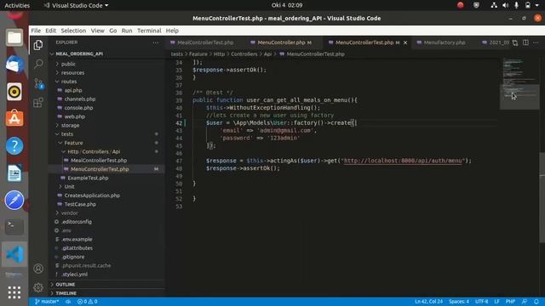Open the Files app in the dock

14,37
